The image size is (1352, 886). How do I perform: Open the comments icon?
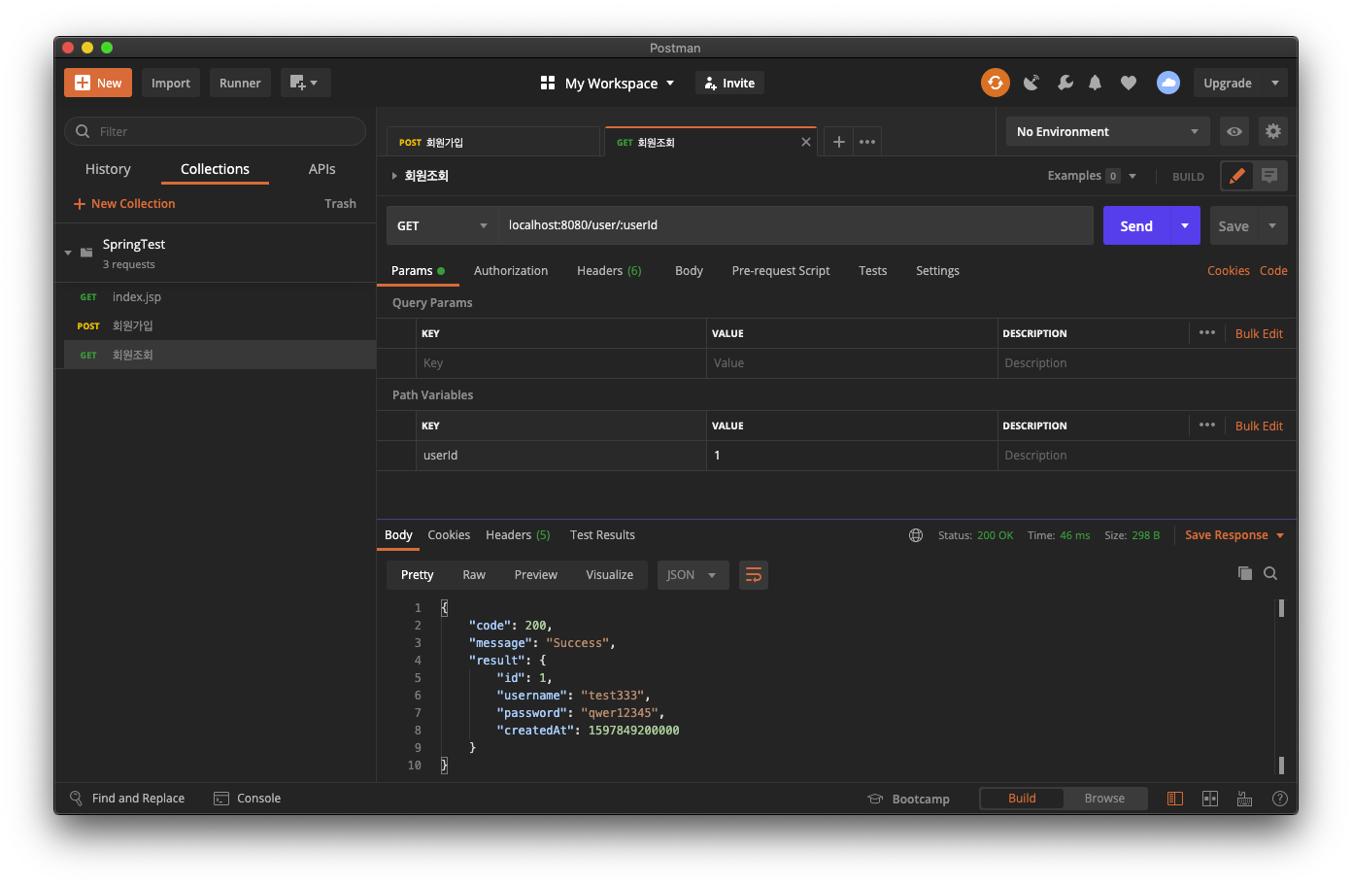coord(1269,176)
